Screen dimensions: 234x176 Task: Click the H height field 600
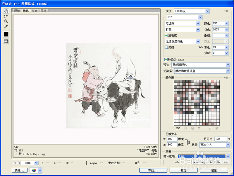click(x=172, y=145)
